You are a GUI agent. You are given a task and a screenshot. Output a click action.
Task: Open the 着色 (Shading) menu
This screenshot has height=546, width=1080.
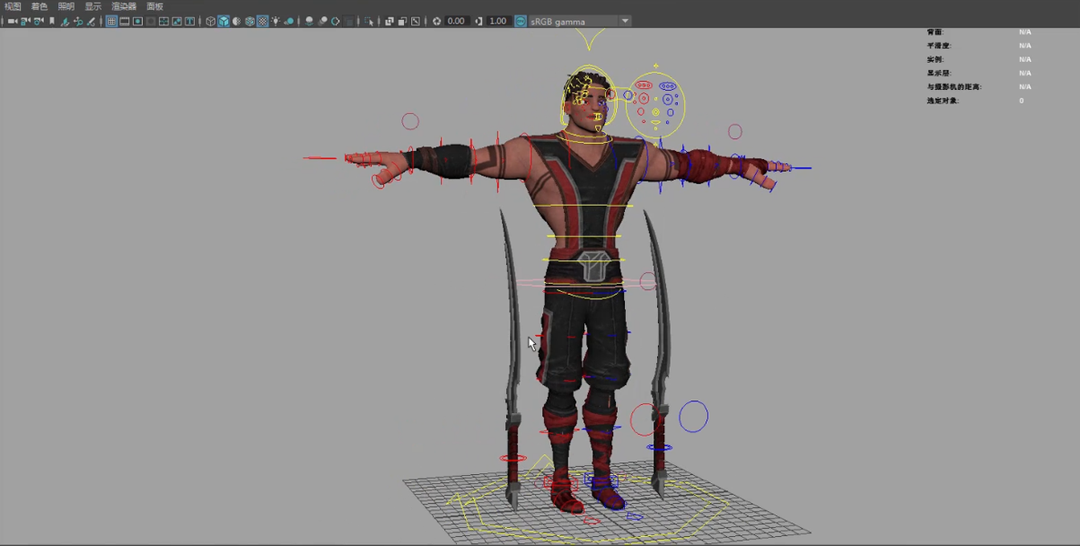click(x=39, y=6)
